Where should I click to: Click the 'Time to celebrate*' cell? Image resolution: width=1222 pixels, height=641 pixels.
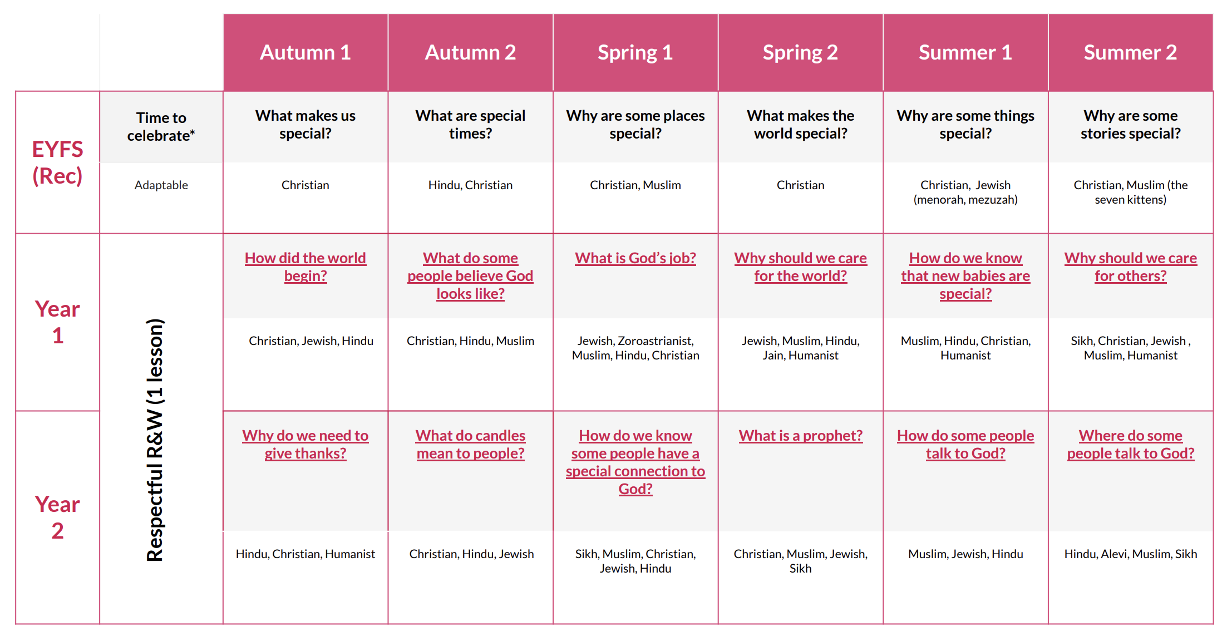coord(161,126)
